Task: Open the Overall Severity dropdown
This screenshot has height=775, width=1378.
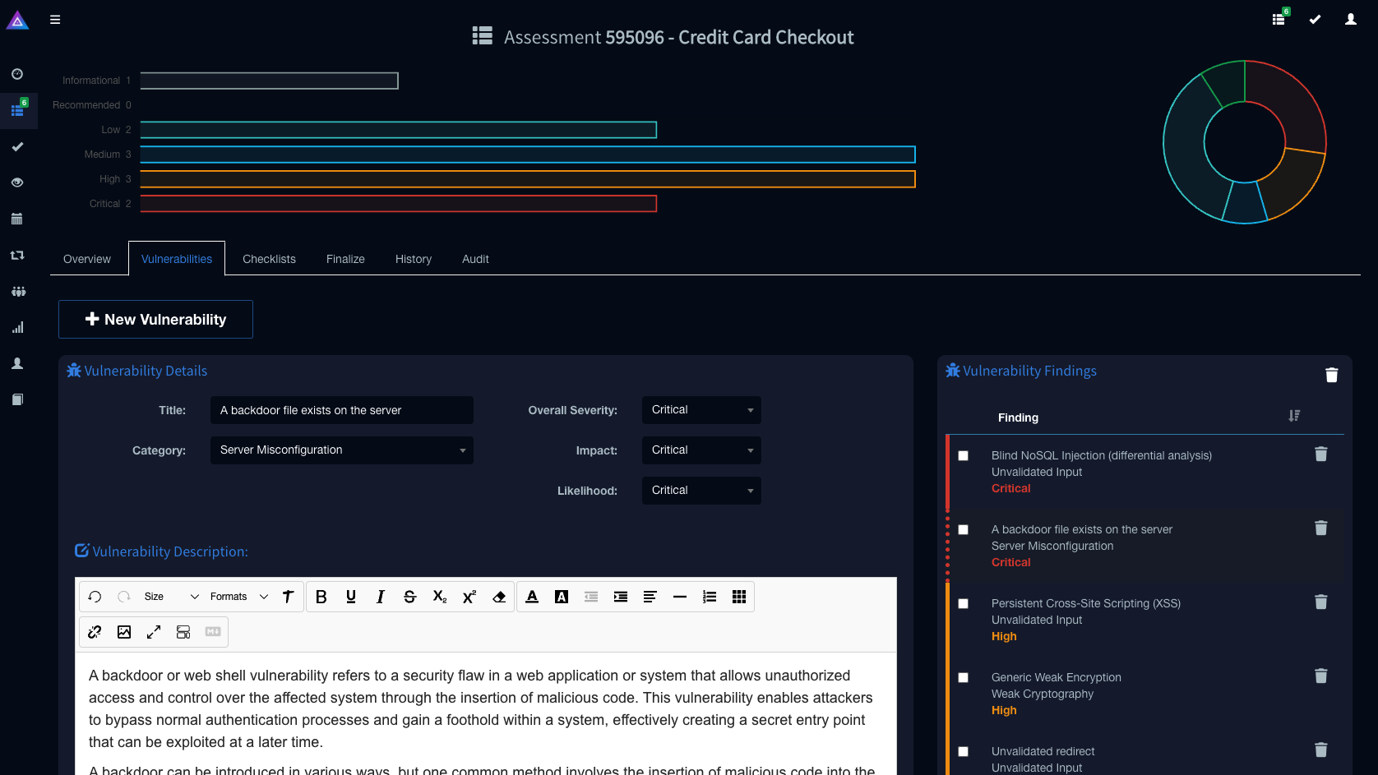Action: click(701, 410)
